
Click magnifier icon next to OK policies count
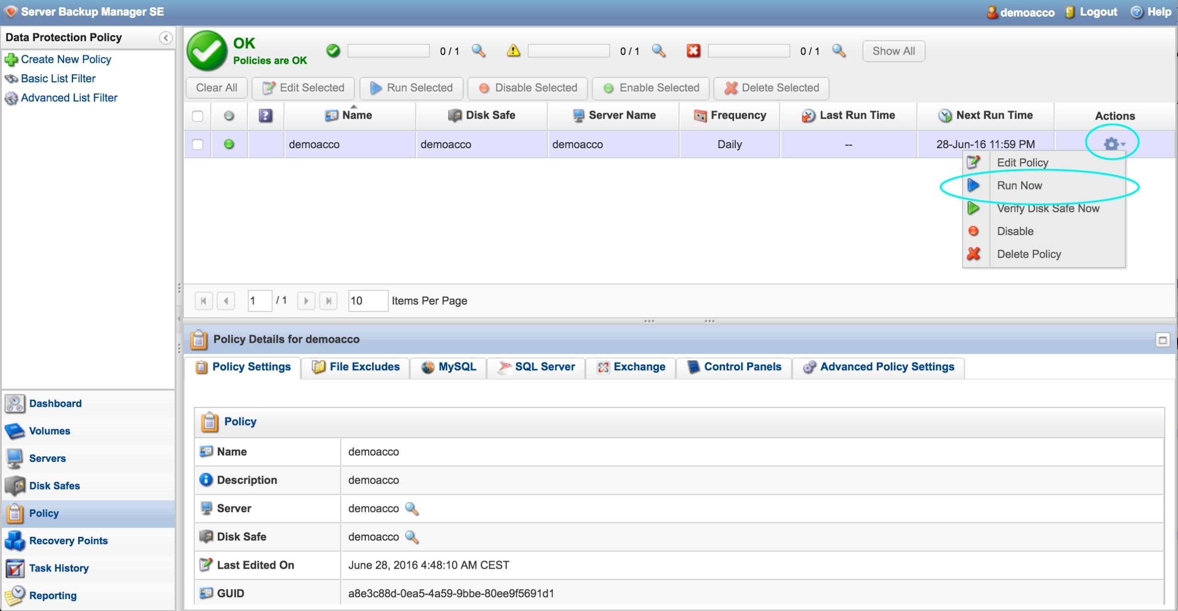(479, 51)
